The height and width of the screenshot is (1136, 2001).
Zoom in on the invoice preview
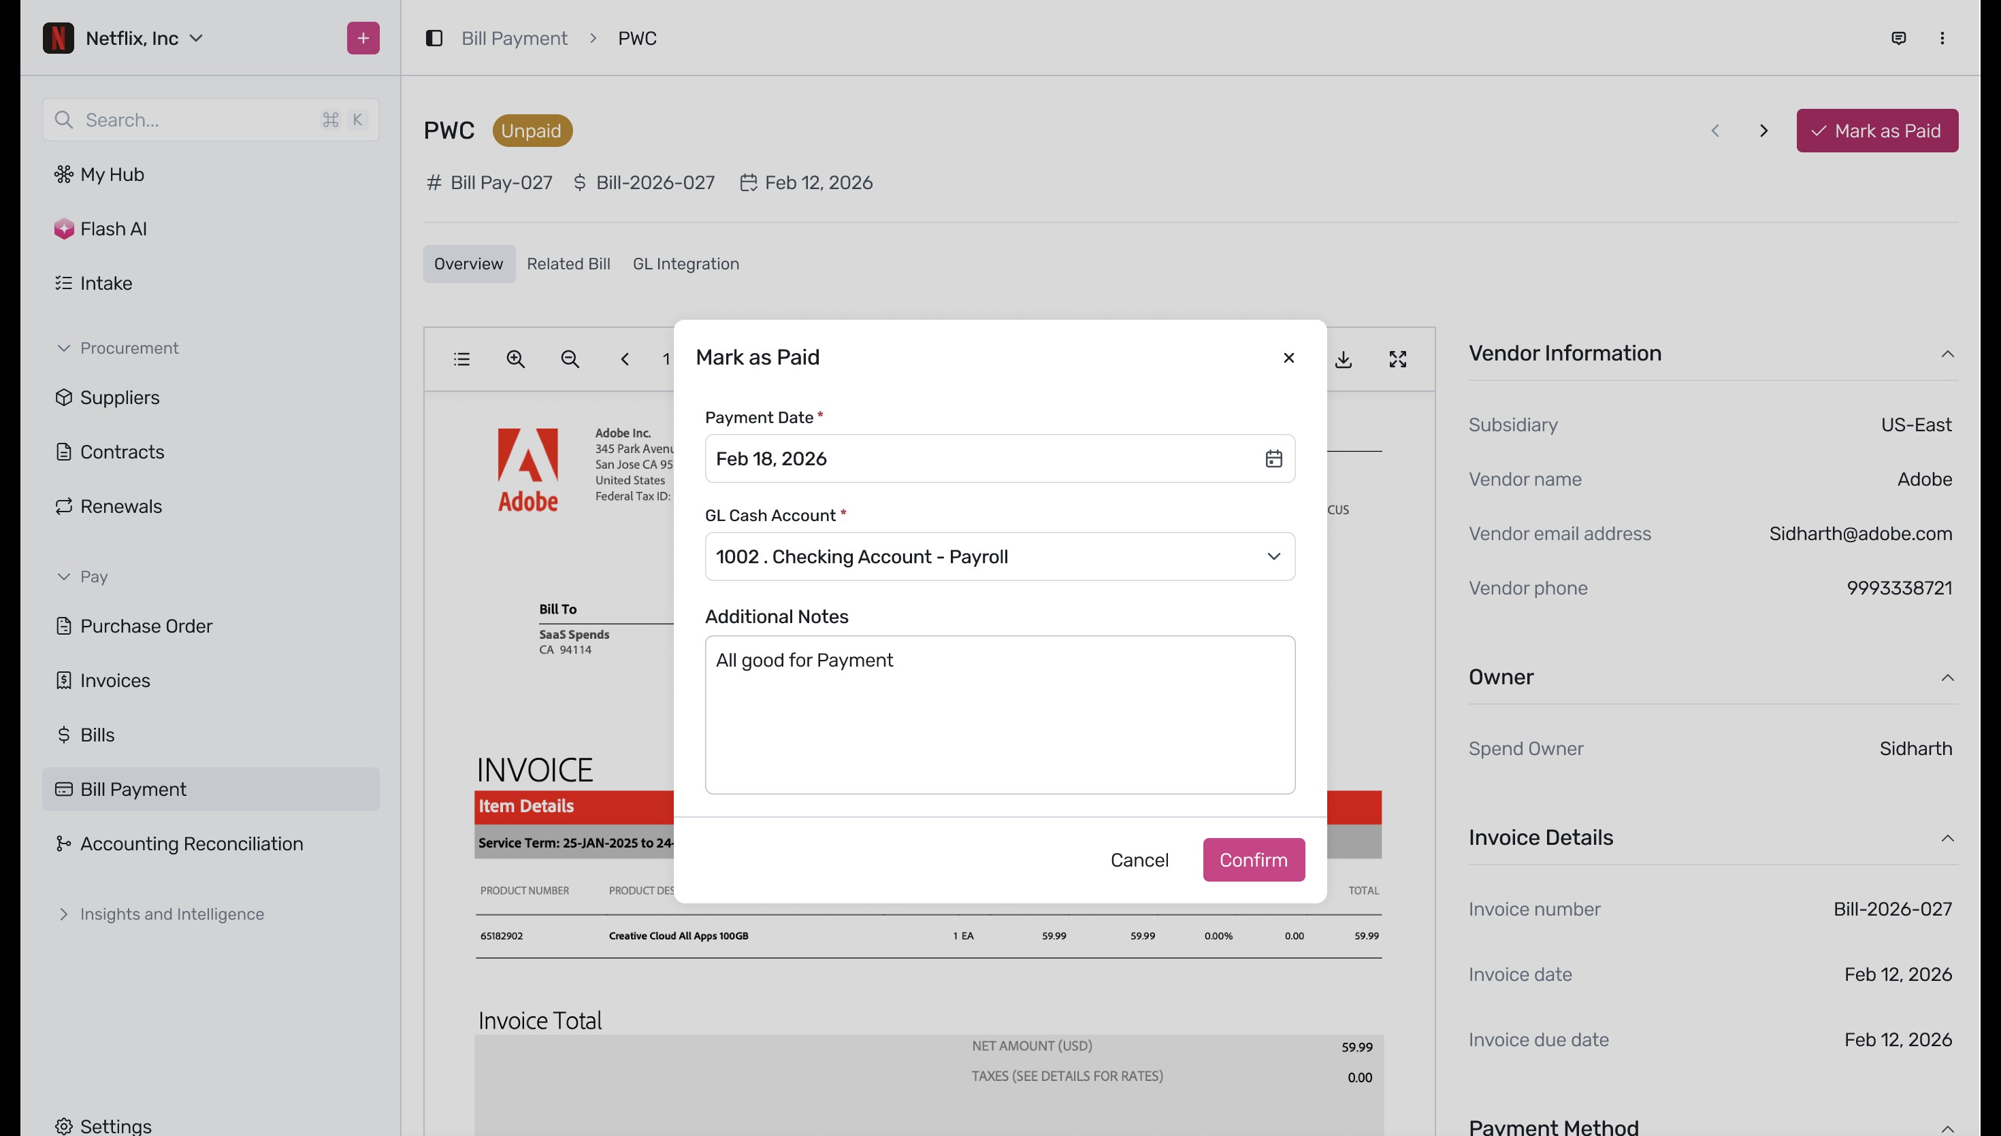[515, 359]
